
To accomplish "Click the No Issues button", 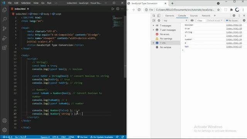I will coord(232,20).
